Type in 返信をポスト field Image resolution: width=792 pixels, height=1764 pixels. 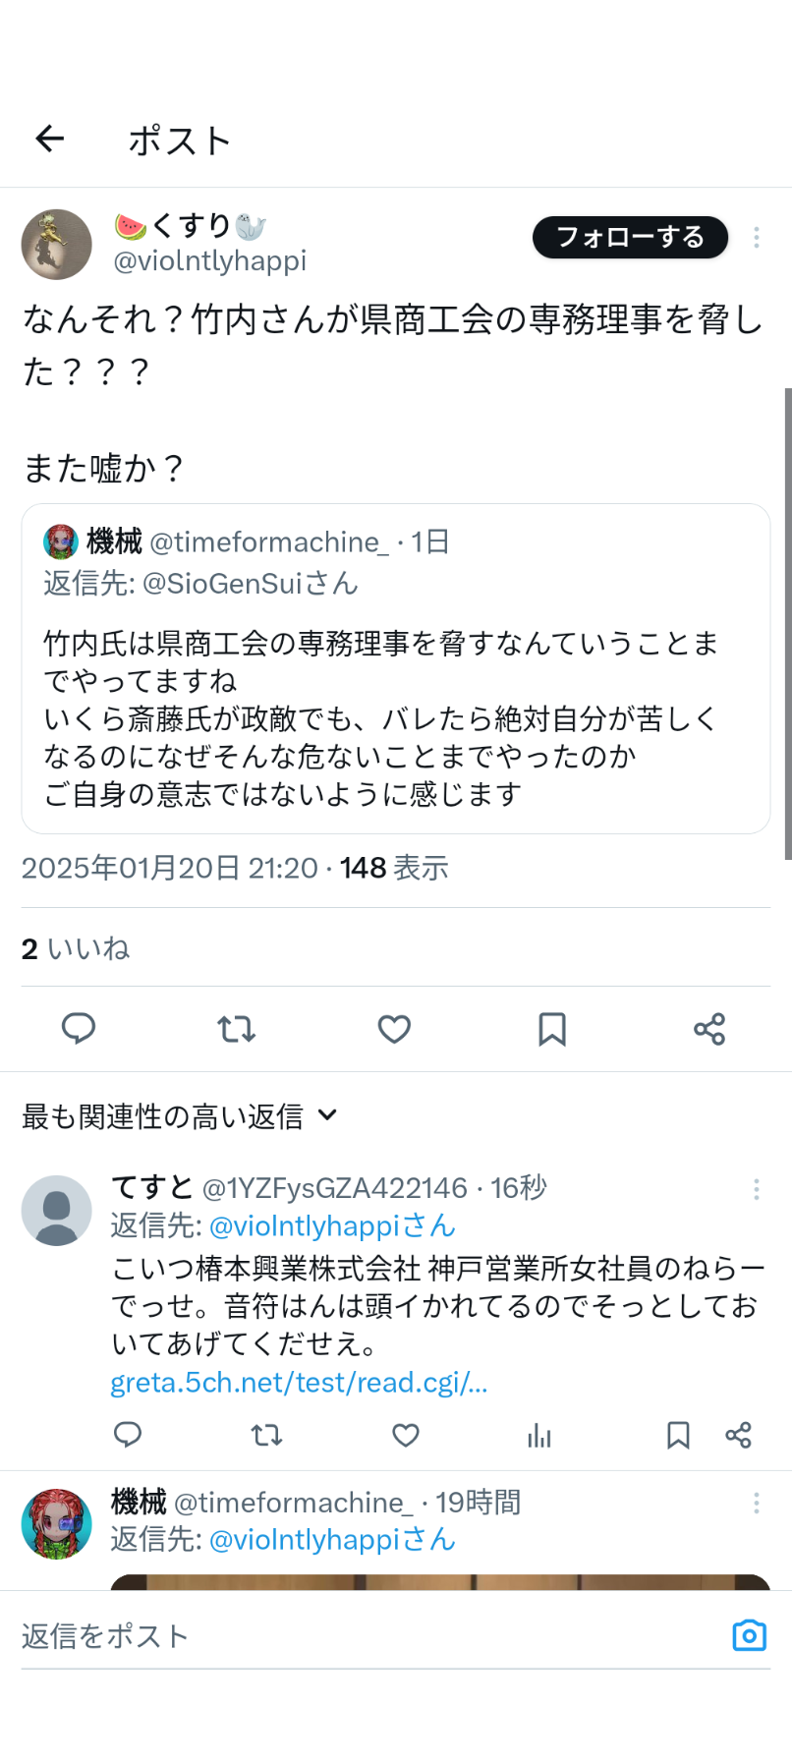click(364, 1636)
